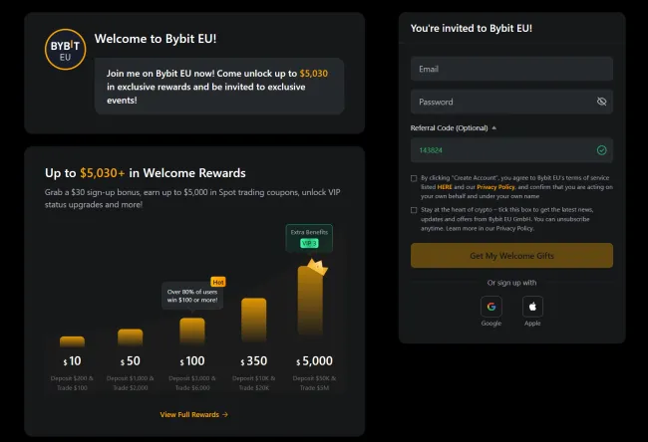Click the Grab a $30 sign-up bonus description
The image size is (648, 442).
(192, 198)
